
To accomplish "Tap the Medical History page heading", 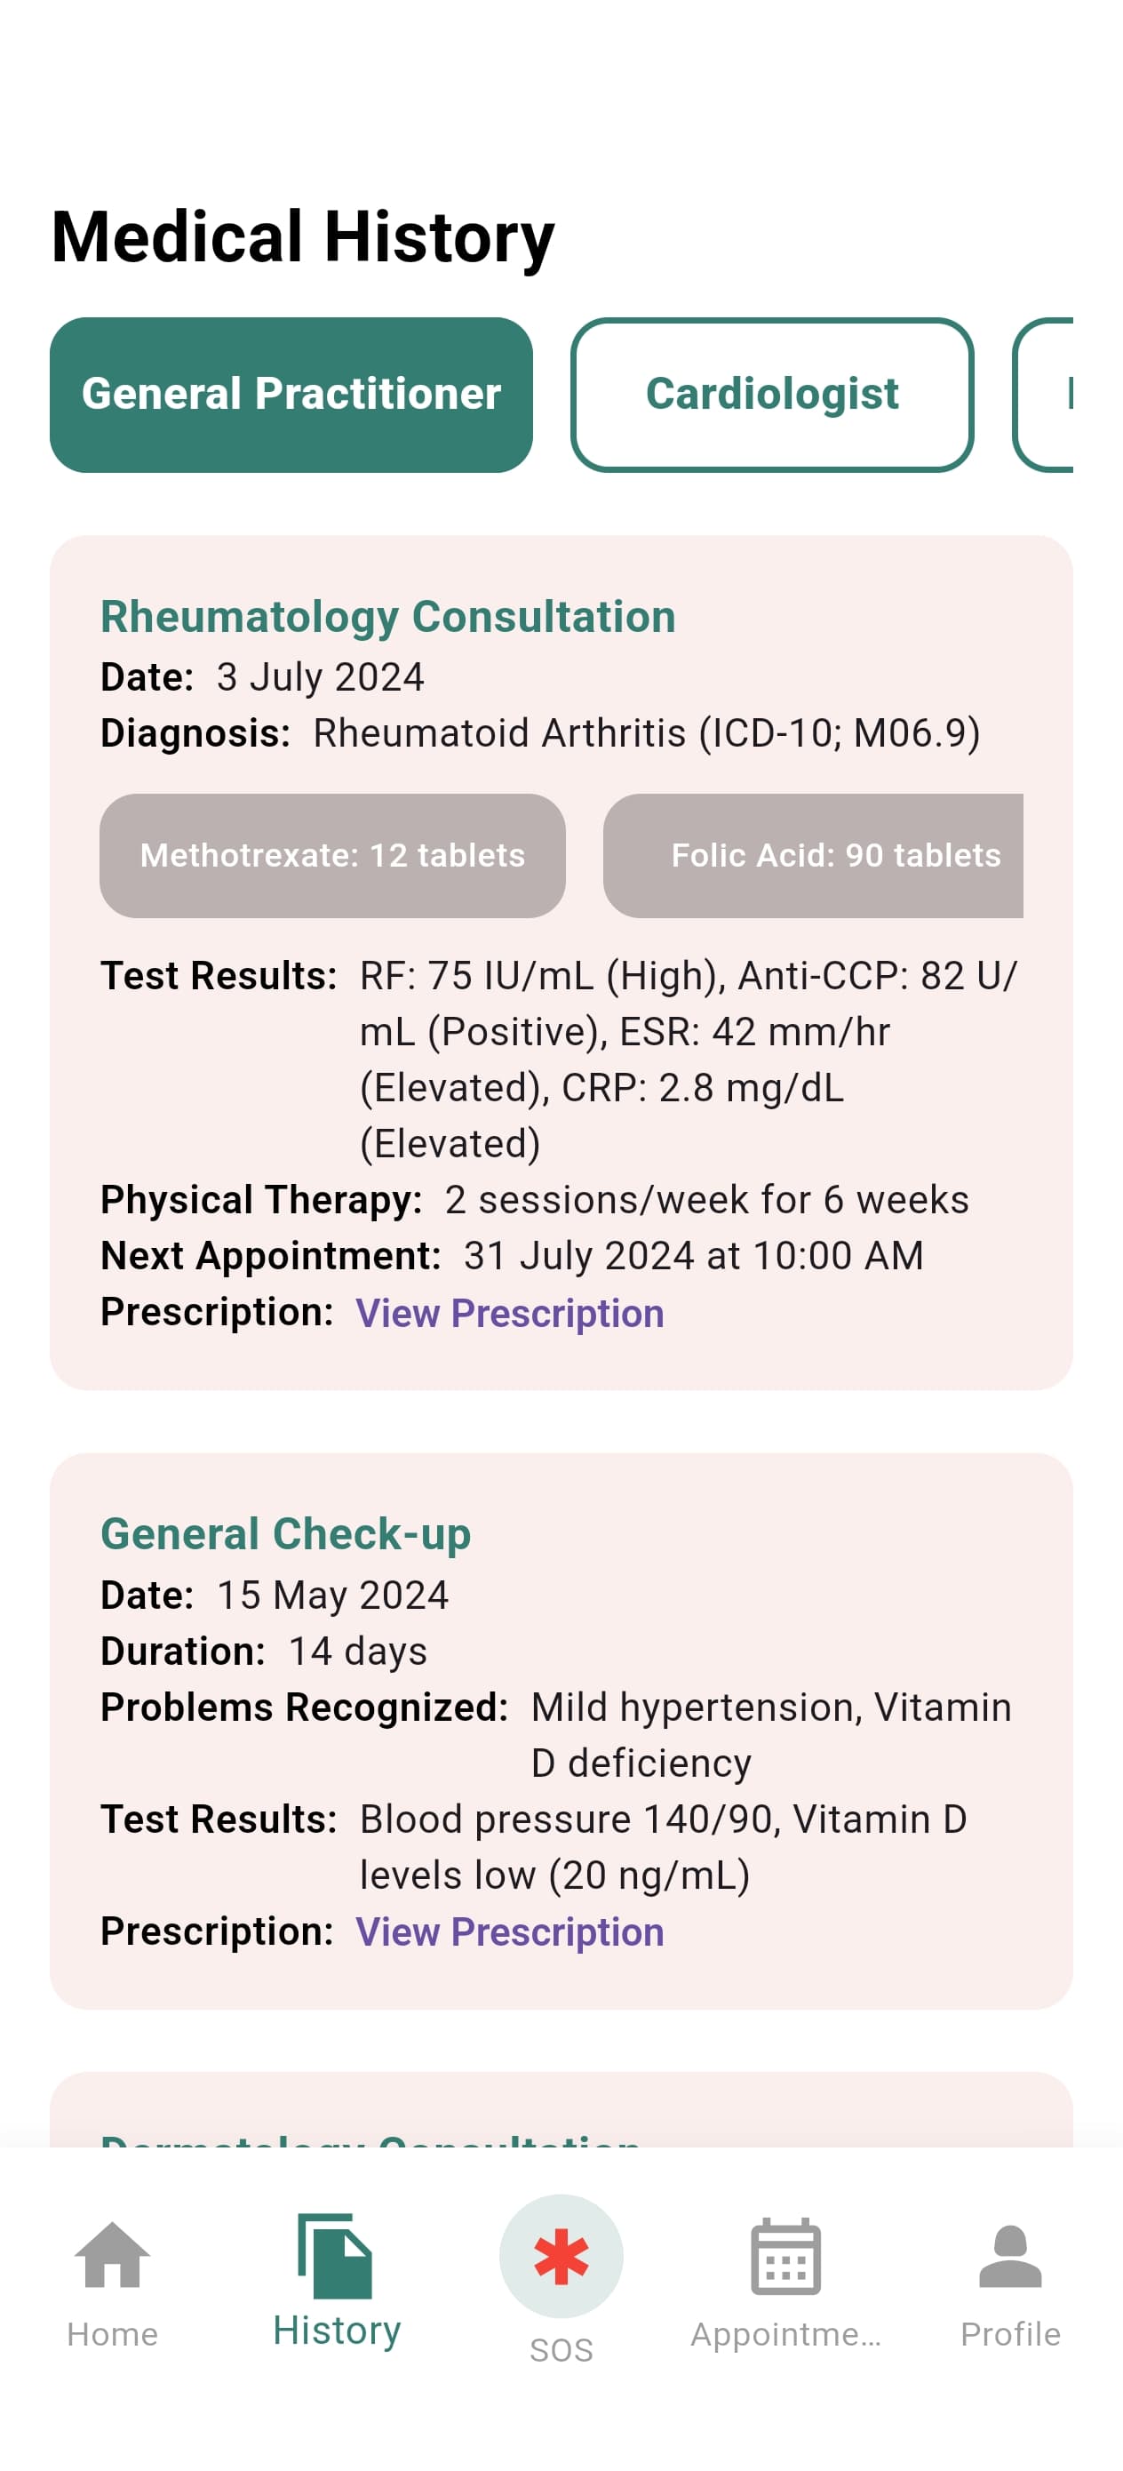I will click(303, 237).
